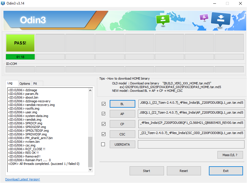
Task: Click the log scrollbar thumb
Action: 90,152
